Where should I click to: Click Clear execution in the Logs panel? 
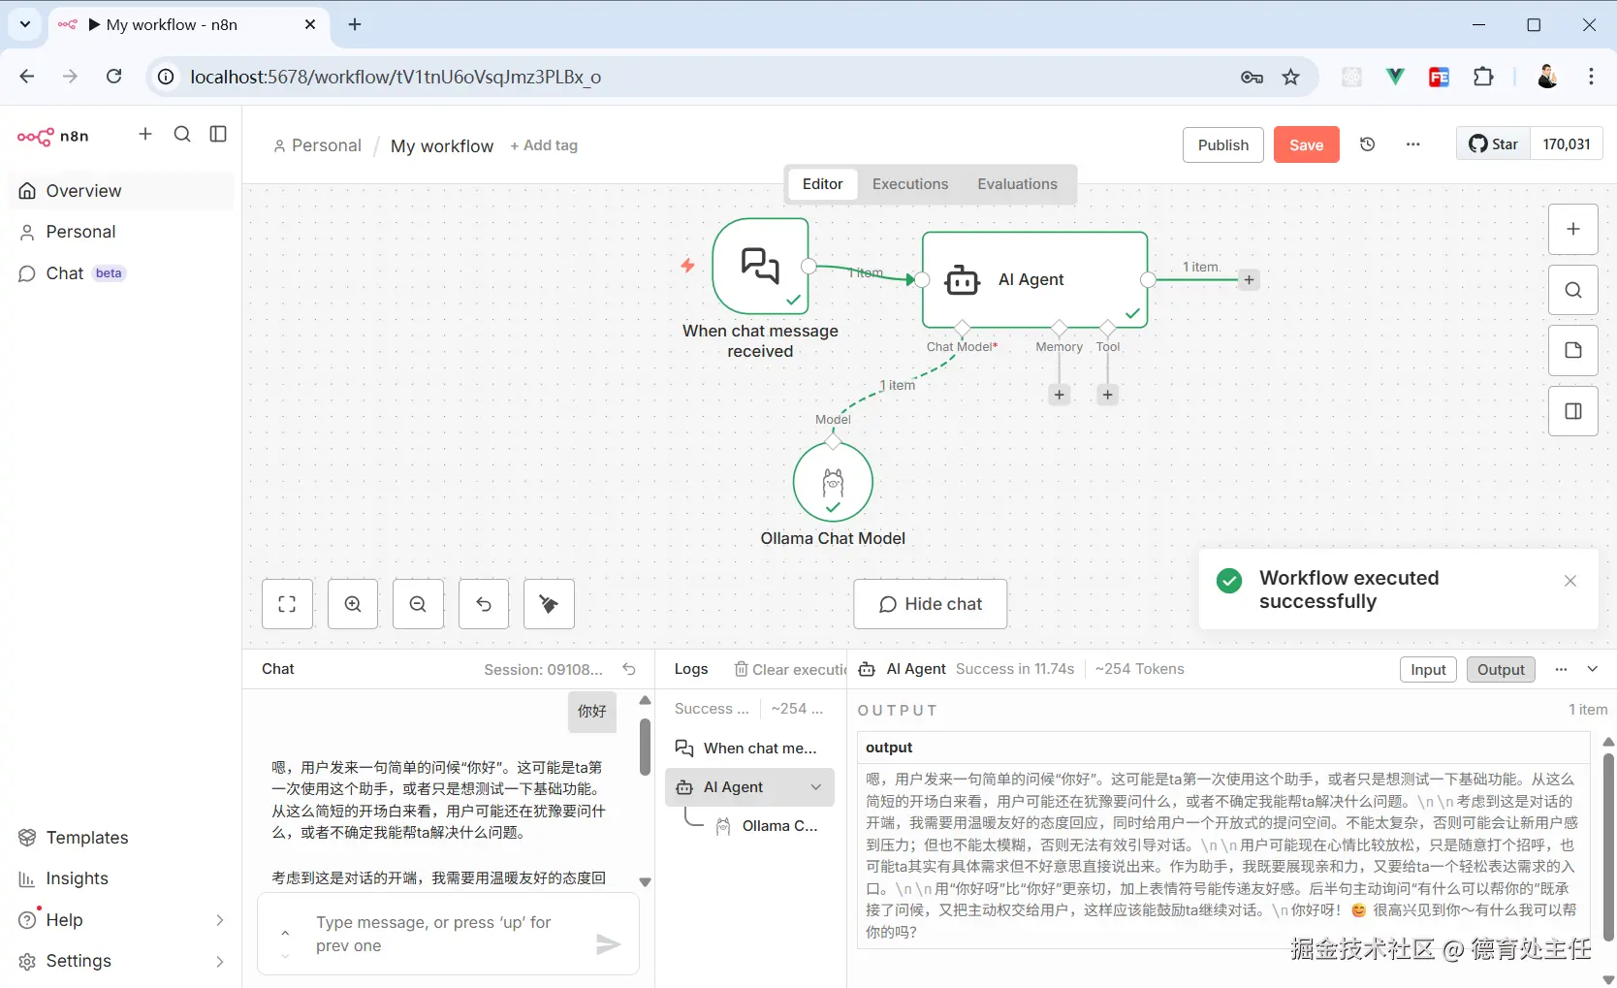(x=790, y=669)
